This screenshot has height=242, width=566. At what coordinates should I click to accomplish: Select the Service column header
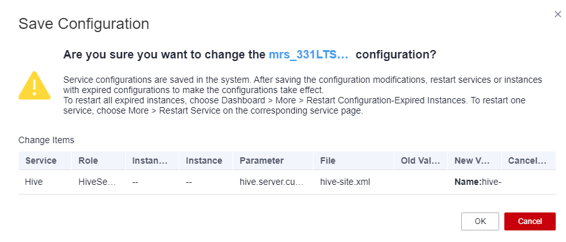pyautogui.click(x=40, y=160)
